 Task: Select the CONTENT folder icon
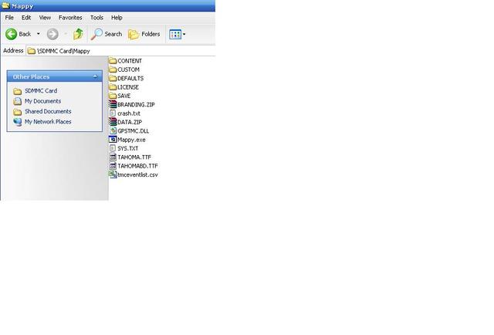click(x=113, y=61)
